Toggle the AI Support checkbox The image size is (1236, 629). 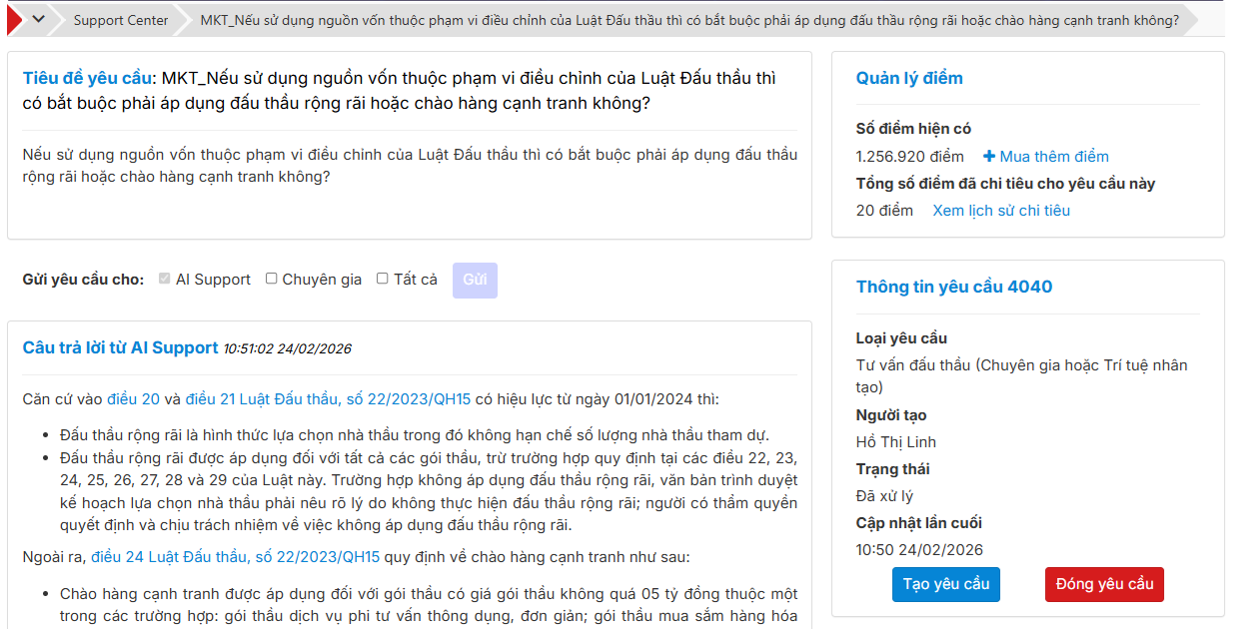tap(165, 280)
